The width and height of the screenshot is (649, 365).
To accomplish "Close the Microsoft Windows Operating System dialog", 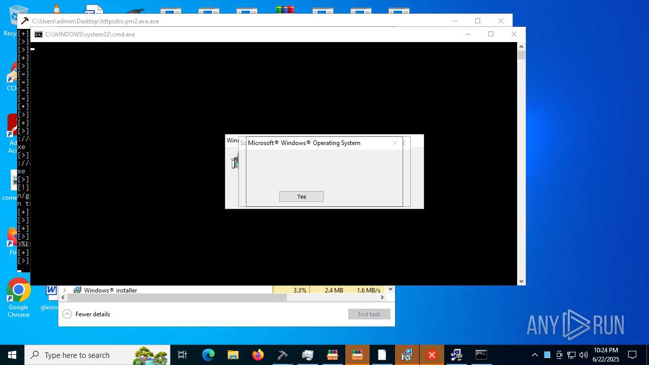I will (x=395, y=143).
